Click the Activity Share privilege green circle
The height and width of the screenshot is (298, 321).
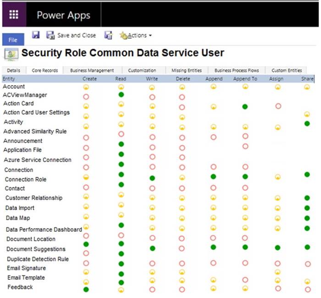[x=307, y=123]
